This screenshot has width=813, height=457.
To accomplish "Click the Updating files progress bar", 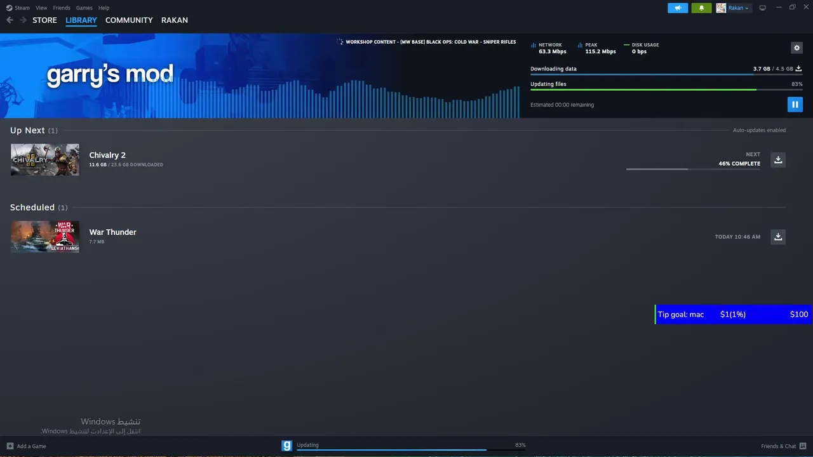I will pyautogui.click(x=666, y=89).
